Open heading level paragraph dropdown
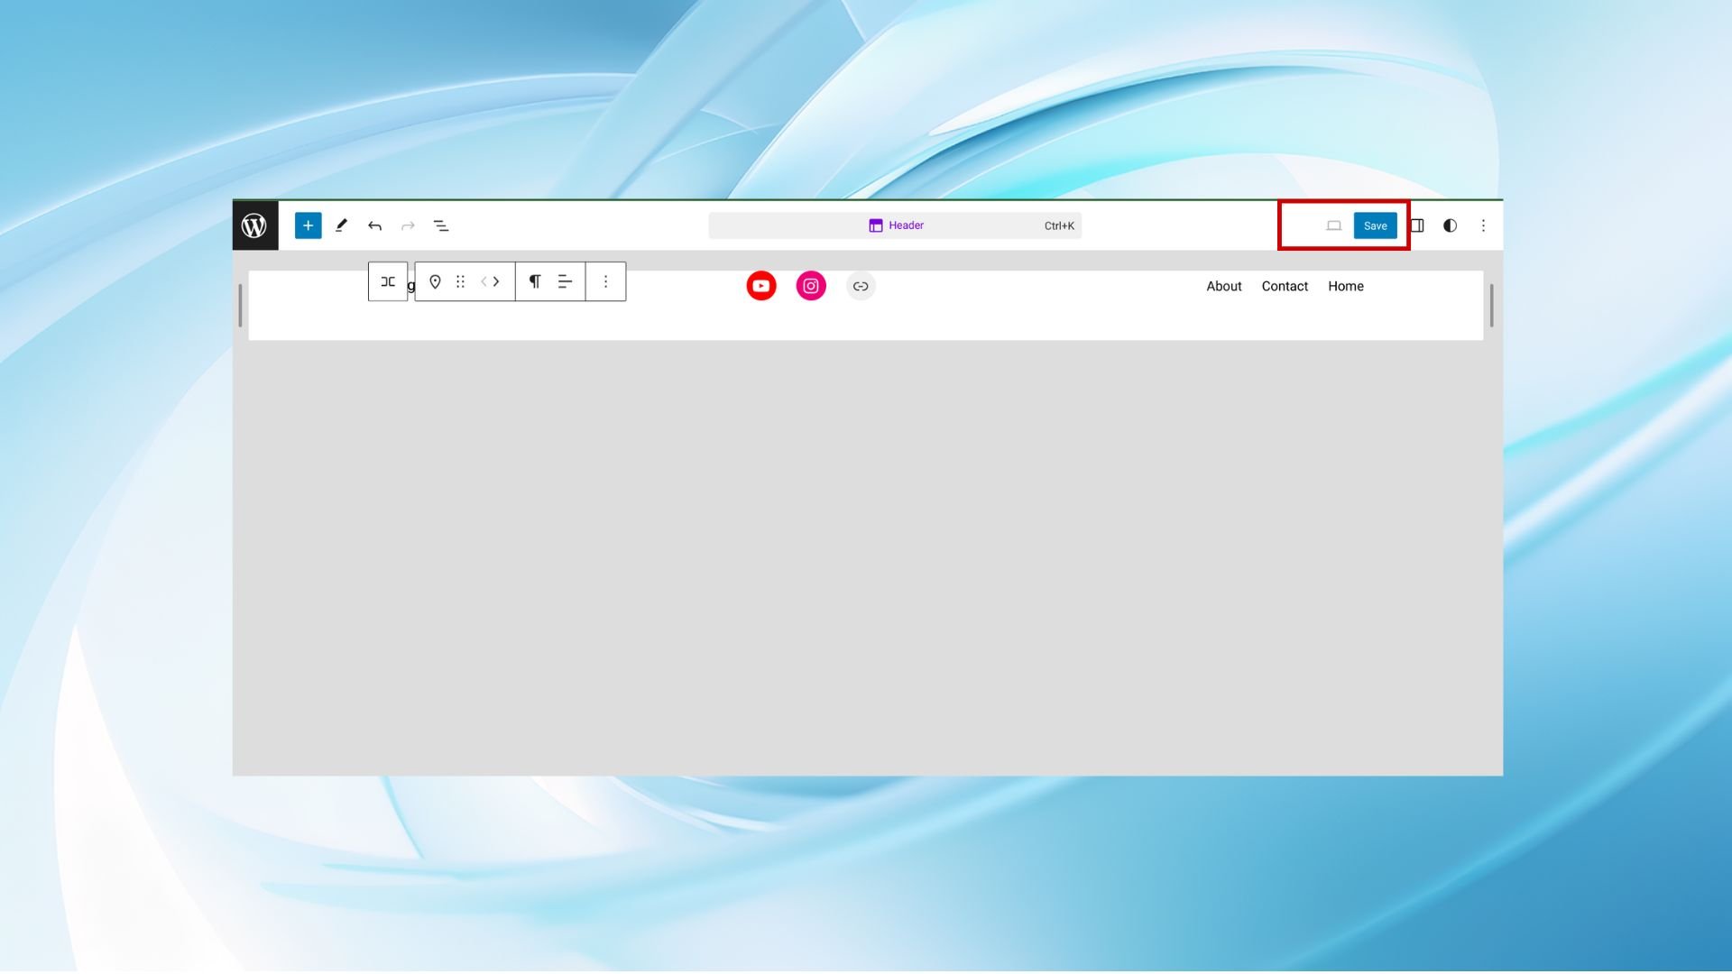The height and width of the screenshot is (974, 1732). 535,282
